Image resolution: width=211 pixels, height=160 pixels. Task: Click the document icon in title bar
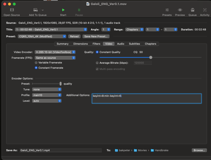pyautogui.click(x=88, y=4)
